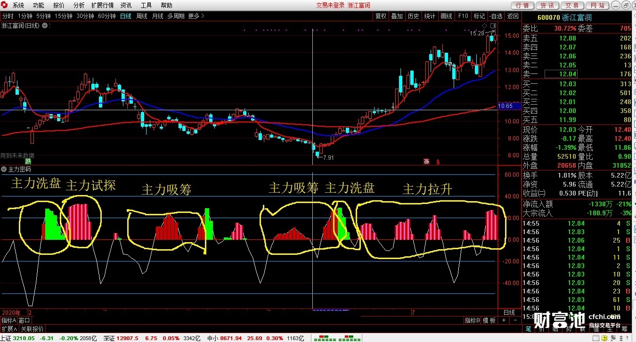
Task: Click the 统计 toolbar button
Action: 430,16
